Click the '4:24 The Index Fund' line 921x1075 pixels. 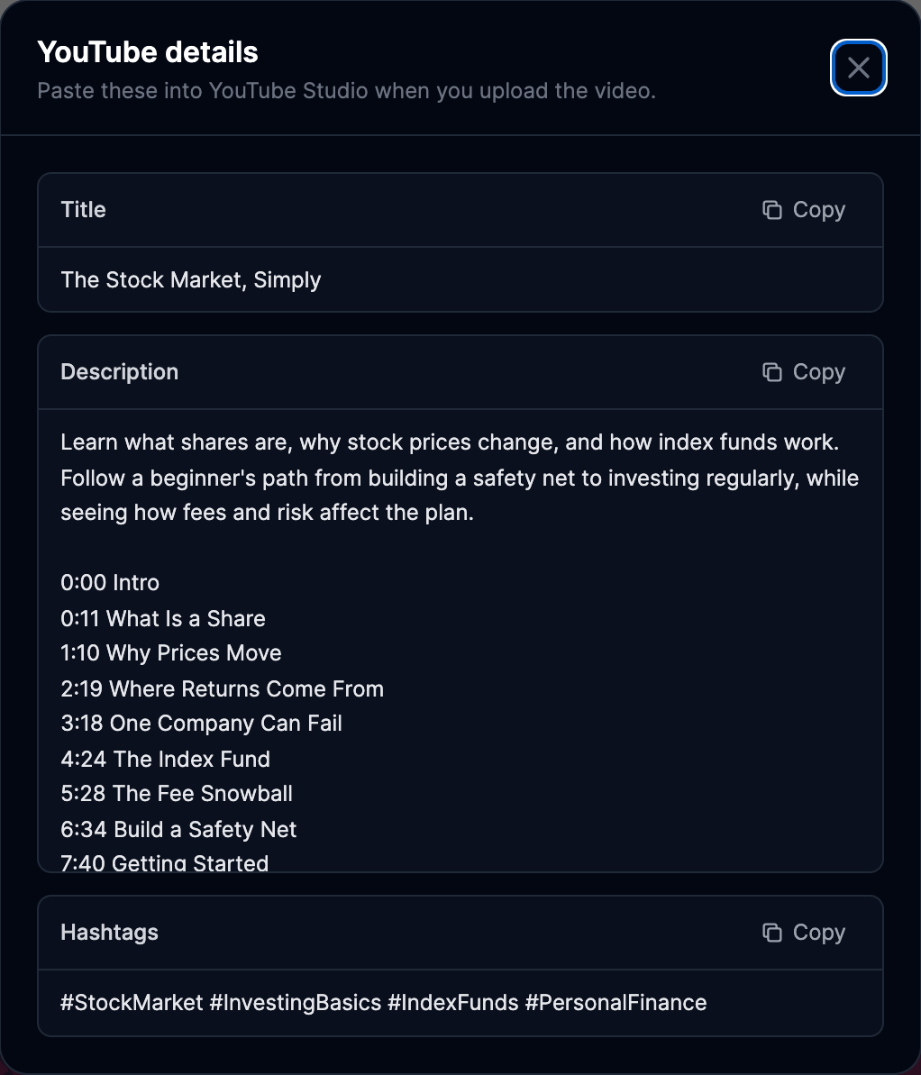click(x=165, y=759)
